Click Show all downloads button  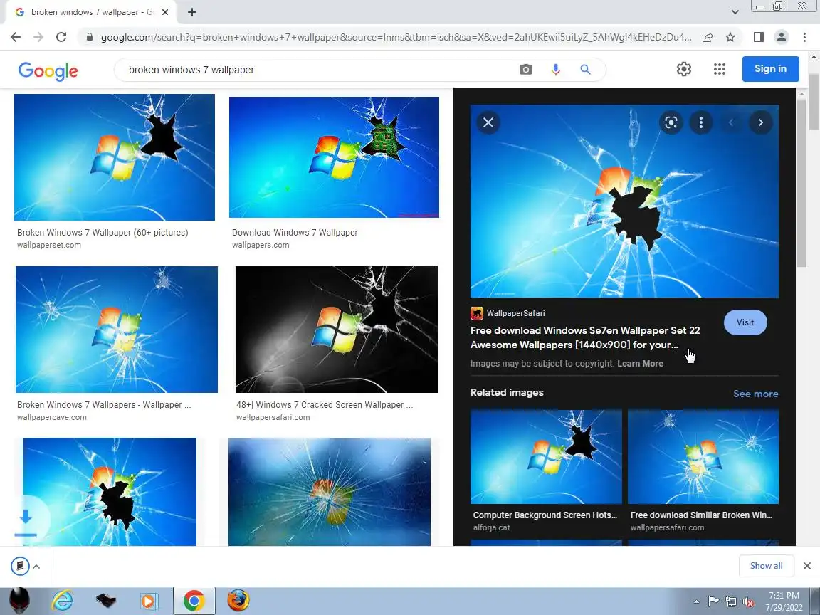point(766,566)
